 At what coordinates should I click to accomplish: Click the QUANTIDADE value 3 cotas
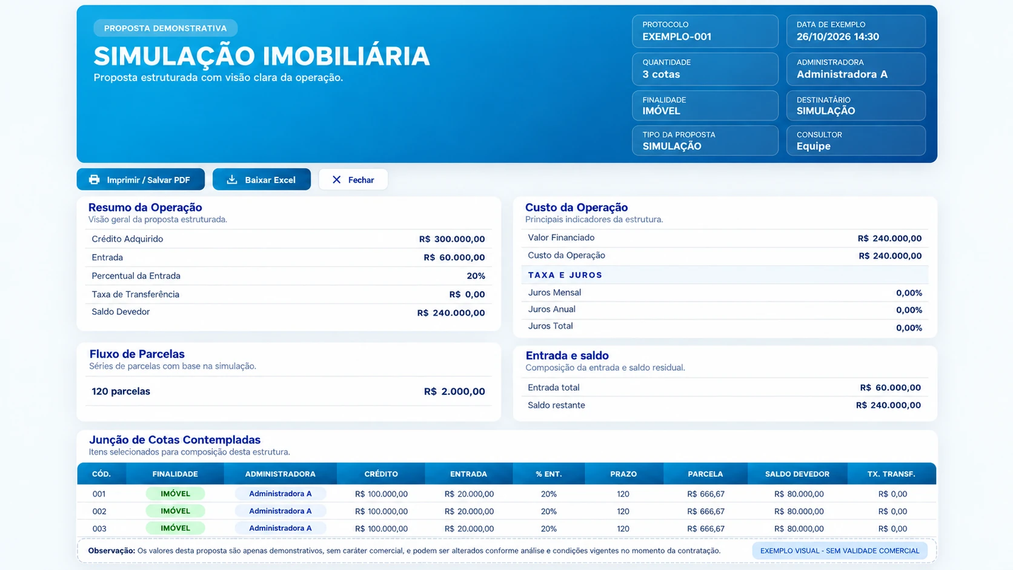661,75
